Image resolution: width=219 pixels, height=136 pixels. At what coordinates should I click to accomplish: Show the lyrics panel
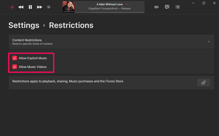point(167,7)
